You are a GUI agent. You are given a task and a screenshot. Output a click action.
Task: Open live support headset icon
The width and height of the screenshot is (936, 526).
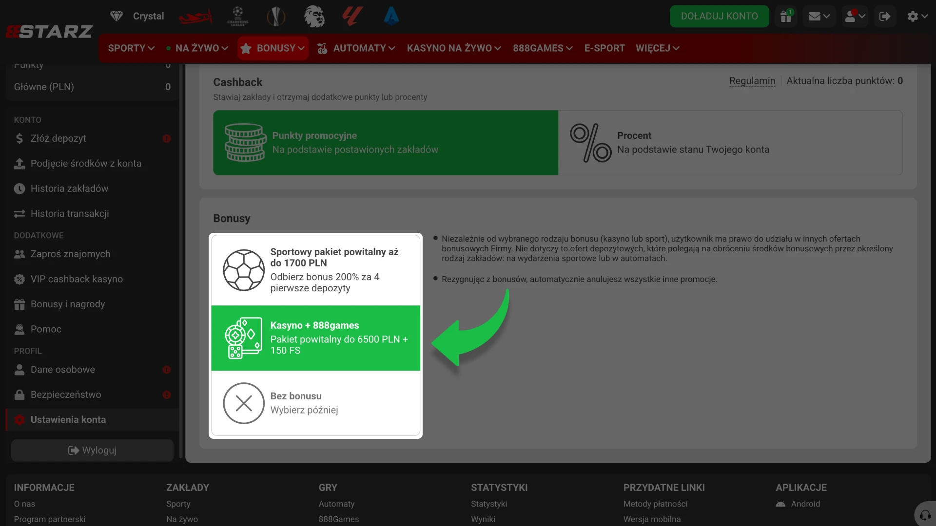[x=925, y=514]
